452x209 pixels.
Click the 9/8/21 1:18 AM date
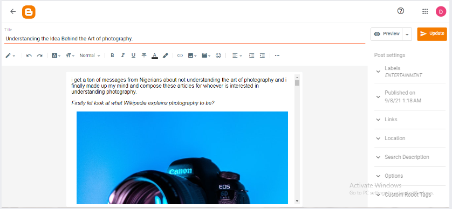coord(403,101)
